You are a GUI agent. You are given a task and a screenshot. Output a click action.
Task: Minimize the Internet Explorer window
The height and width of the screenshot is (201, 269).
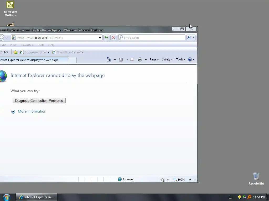pyautogui.click(x=175, y=29)
